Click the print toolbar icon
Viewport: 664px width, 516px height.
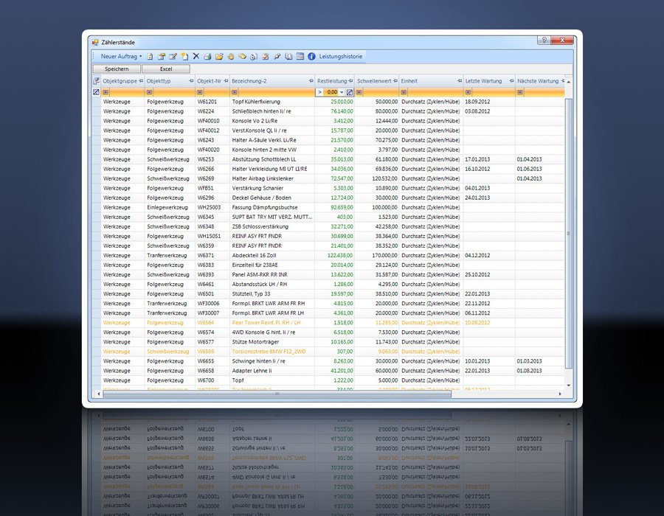pyautogui.click(x=207, y=56)
